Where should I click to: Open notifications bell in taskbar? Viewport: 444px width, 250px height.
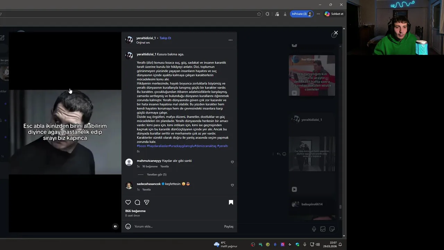pos(340,244)
